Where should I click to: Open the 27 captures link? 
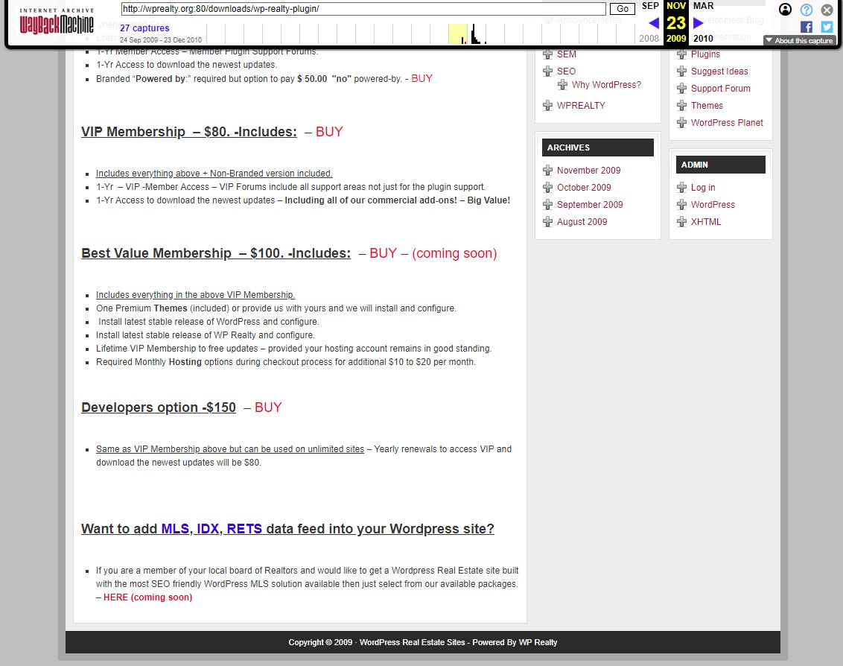point(144,28)
